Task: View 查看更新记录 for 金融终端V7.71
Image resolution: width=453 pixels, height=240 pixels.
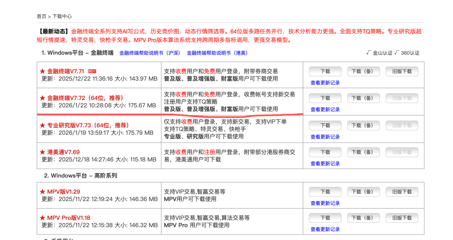Action: coord(325,83)
